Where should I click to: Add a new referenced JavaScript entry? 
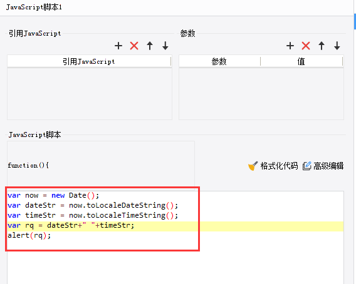[x=118, y=46]
